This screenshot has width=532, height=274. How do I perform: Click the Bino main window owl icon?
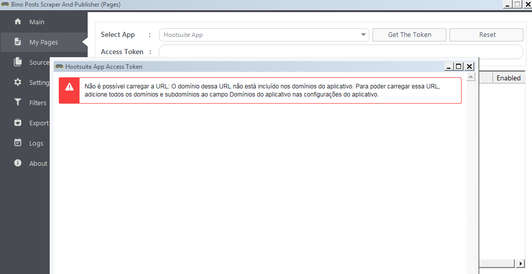point(5,5)
